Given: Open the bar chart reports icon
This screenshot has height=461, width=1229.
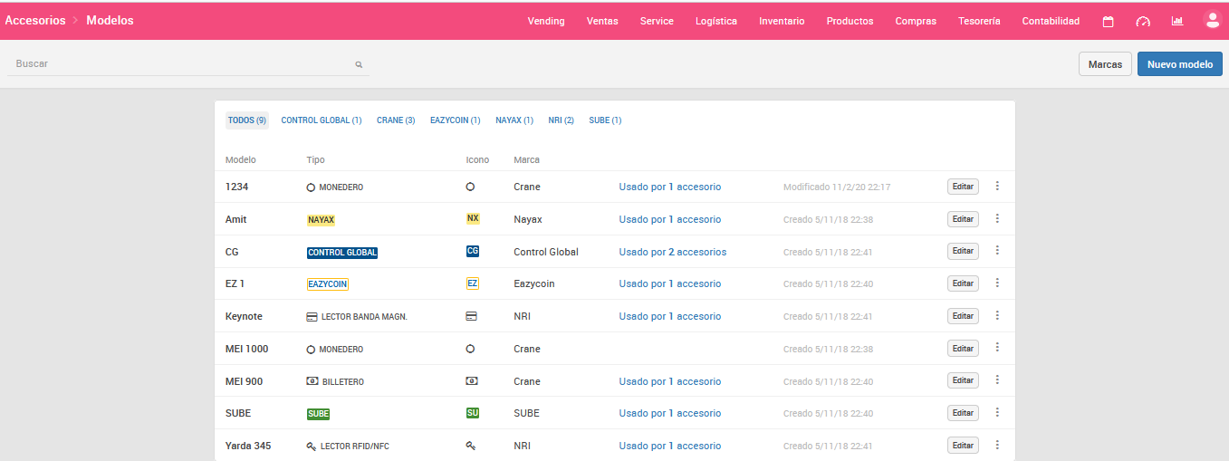Looking at the screenshot, I should [1177, 21].
